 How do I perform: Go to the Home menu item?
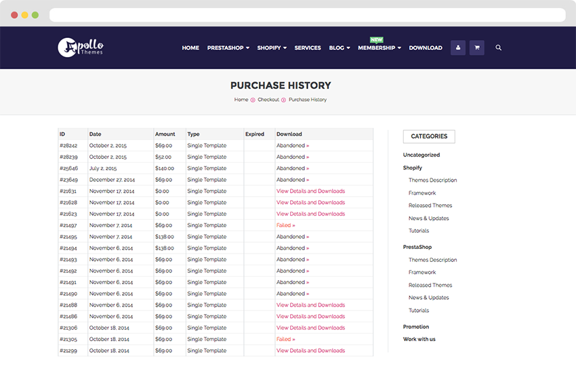[x=190, y=48]
